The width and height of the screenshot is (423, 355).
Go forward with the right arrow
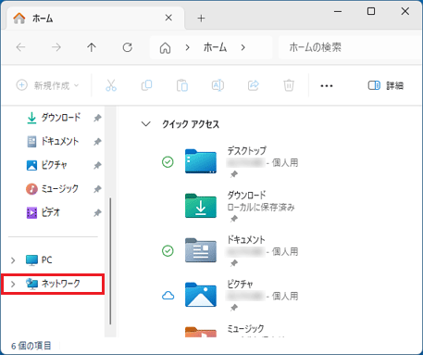pos(56,47)
